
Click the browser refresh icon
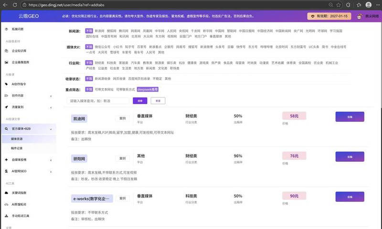point(14,4)
